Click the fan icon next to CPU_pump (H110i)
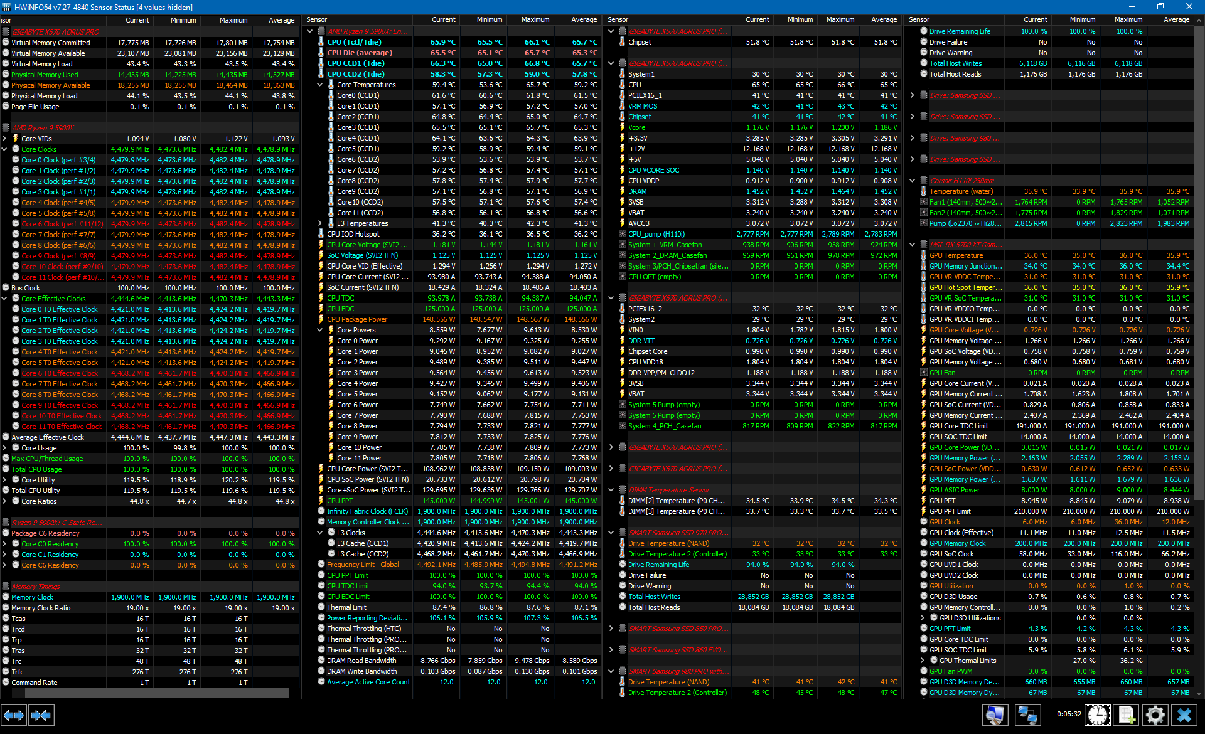Image resolution: width=1205 pixels, height=734 pixels. [622, 234]
